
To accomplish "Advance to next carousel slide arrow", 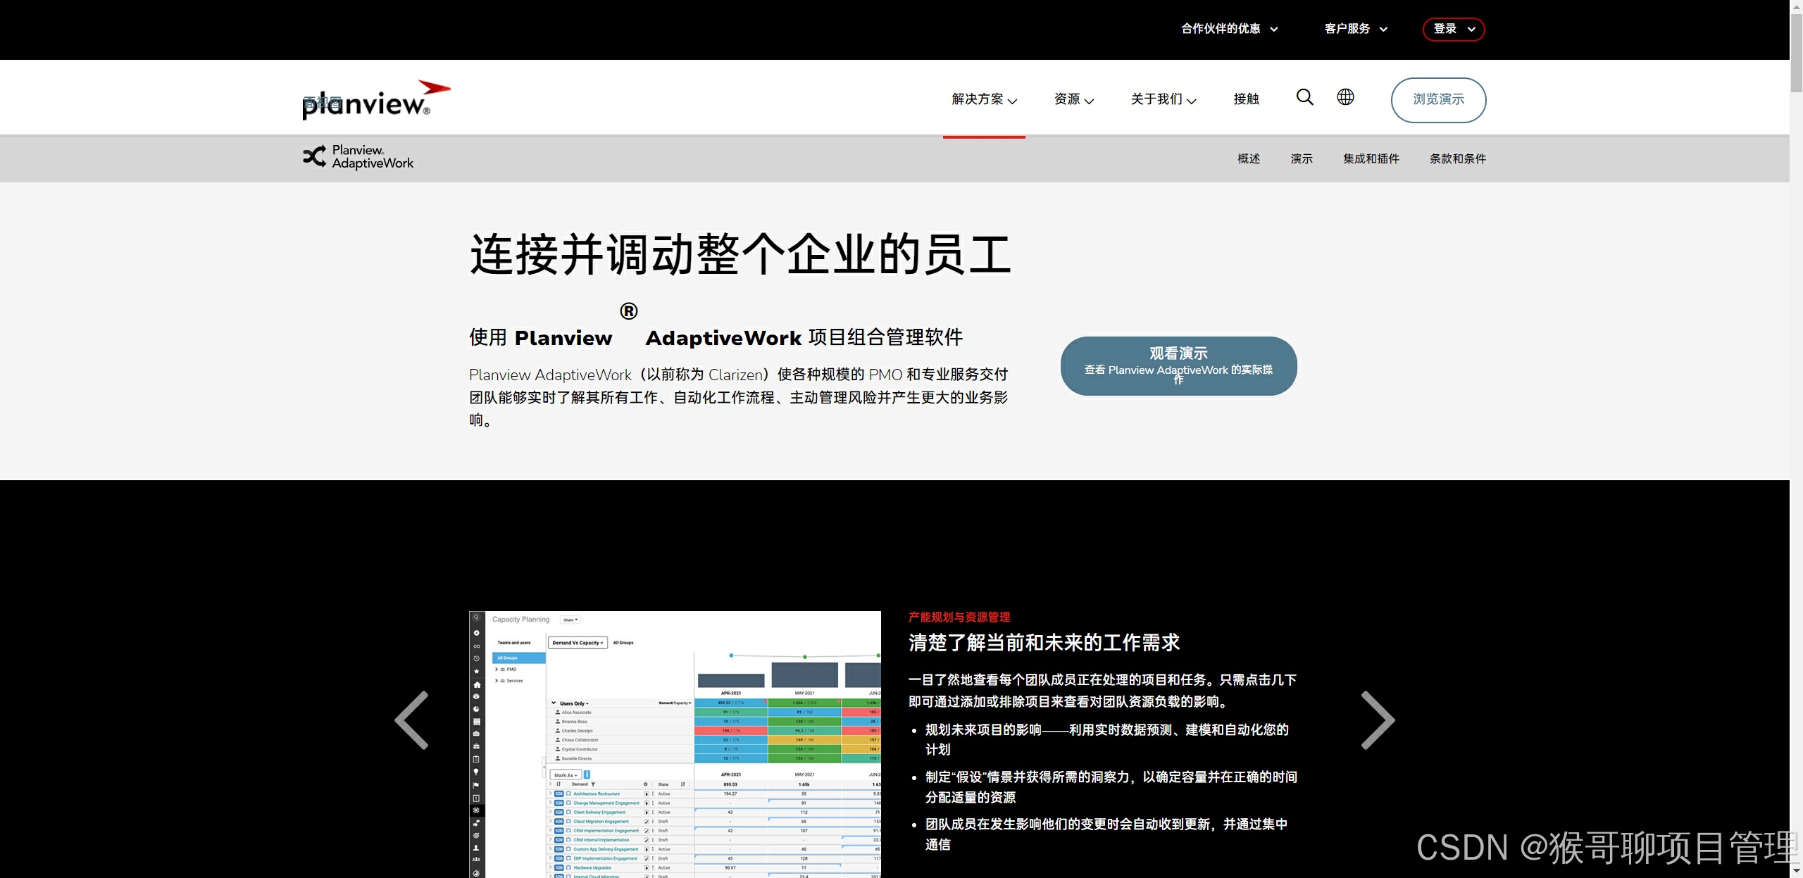I will point(1377,720).
